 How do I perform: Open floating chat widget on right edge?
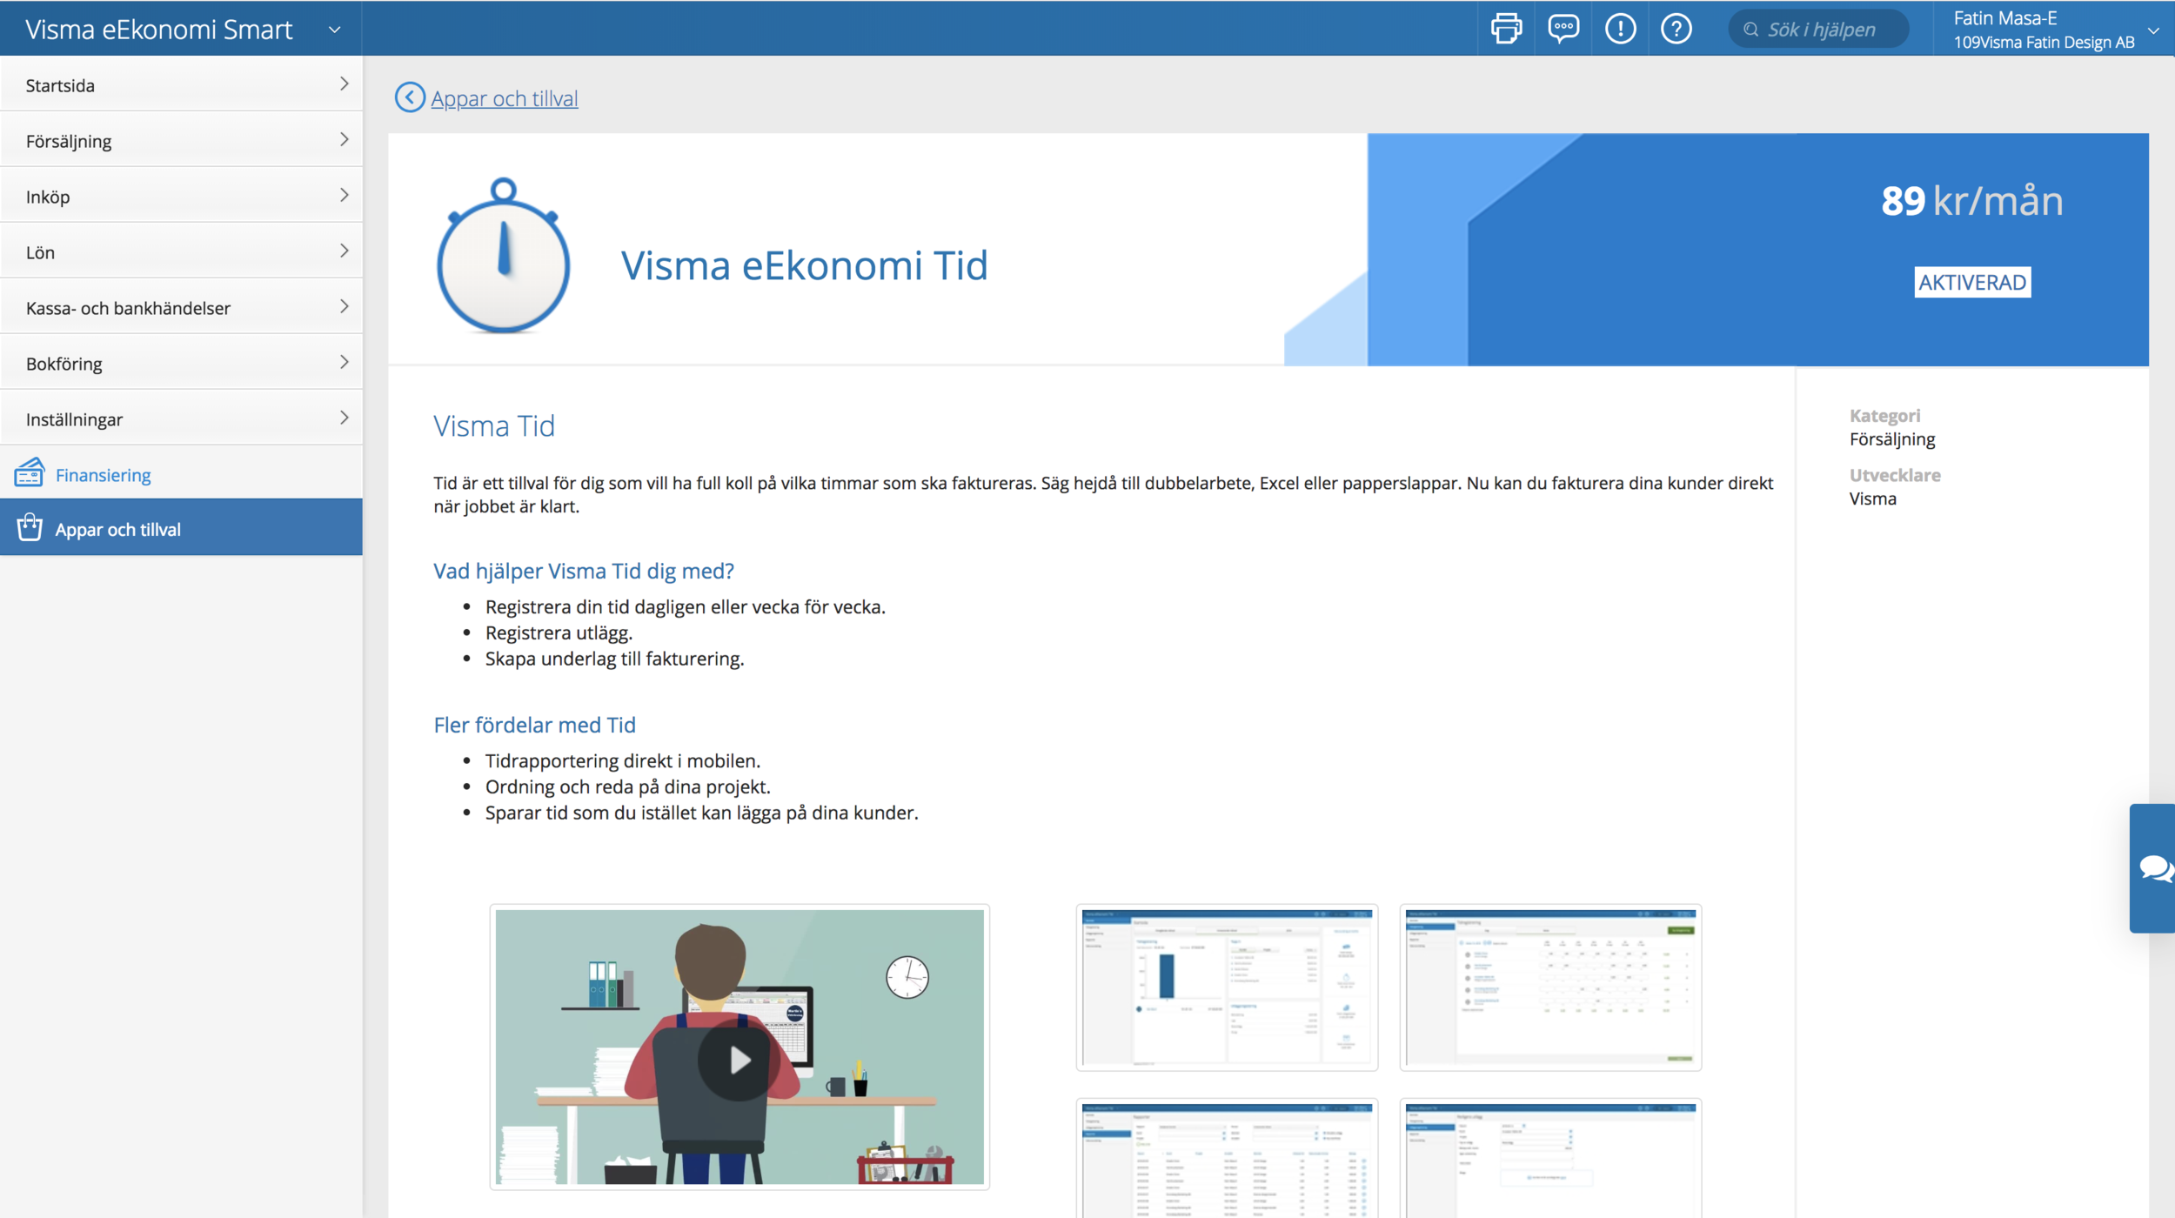(x=2154, y=868)
